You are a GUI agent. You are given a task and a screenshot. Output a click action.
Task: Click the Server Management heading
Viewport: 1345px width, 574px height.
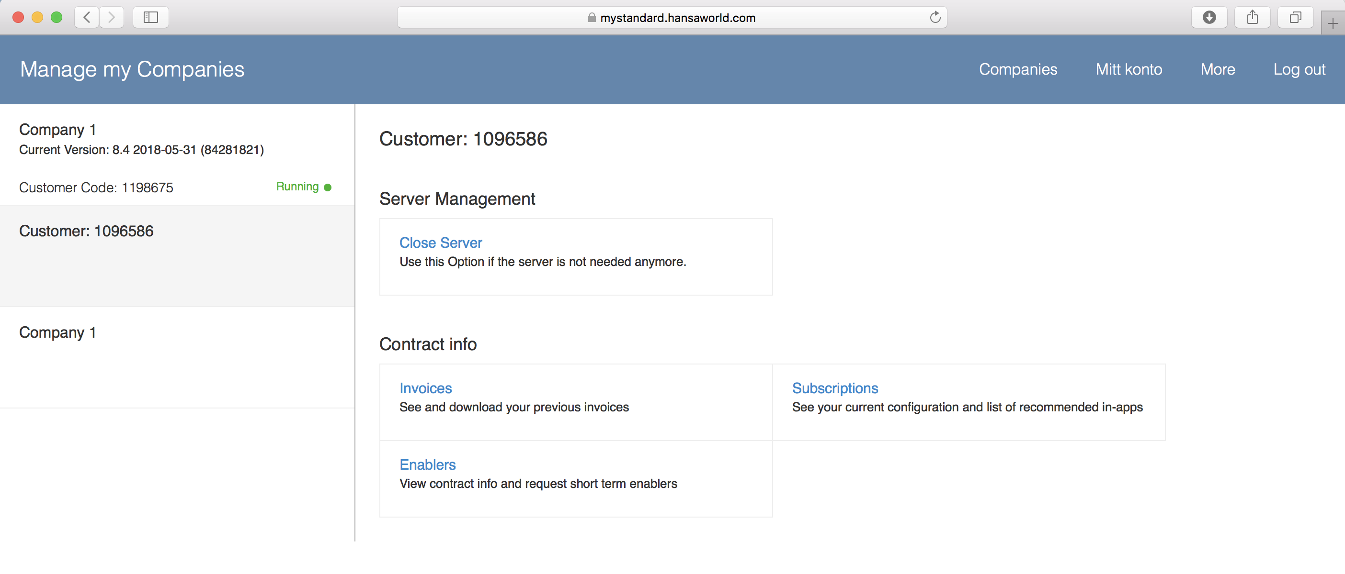coord(457,199)
